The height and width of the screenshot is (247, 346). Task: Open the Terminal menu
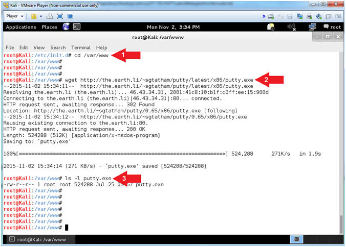(81, 47)
